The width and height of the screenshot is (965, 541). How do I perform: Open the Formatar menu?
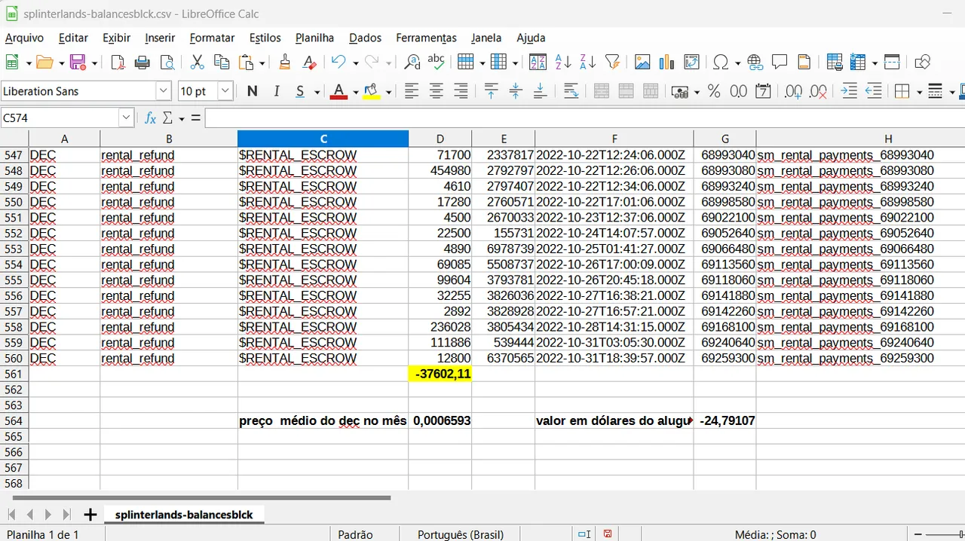(212, 38)
